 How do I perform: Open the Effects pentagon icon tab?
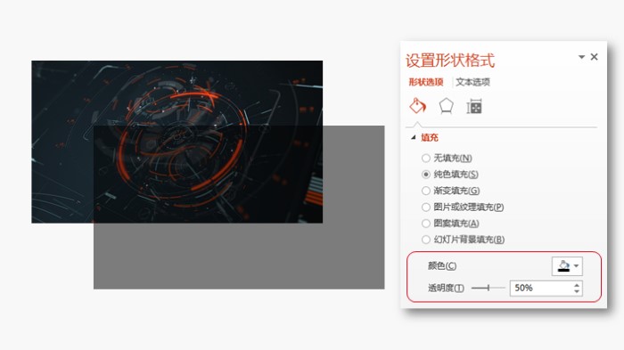[x=446, y=106]
